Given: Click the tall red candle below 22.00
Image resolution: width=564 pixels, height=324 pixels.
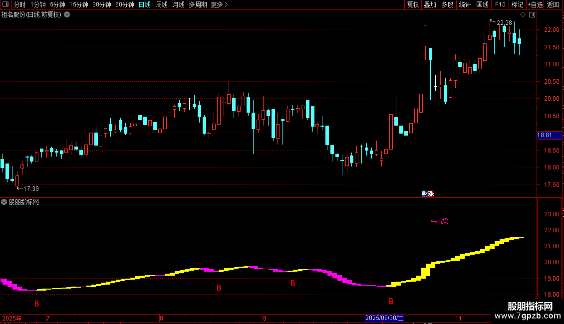Looking at the screenshot, I should point(426,36).
